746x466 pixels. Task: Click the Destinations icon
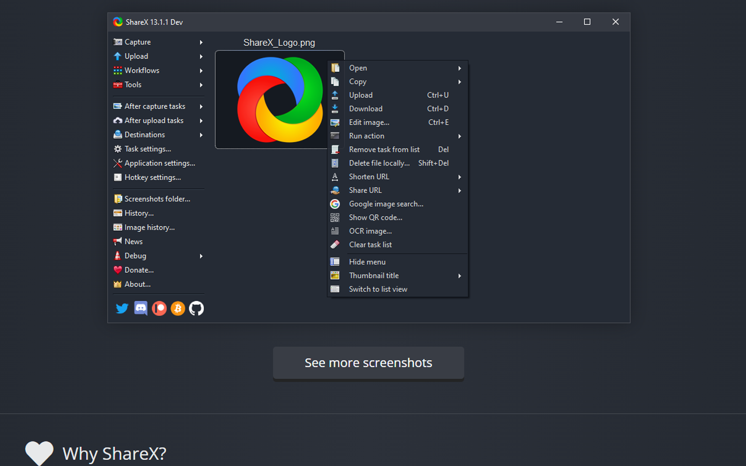coord(118,135)
